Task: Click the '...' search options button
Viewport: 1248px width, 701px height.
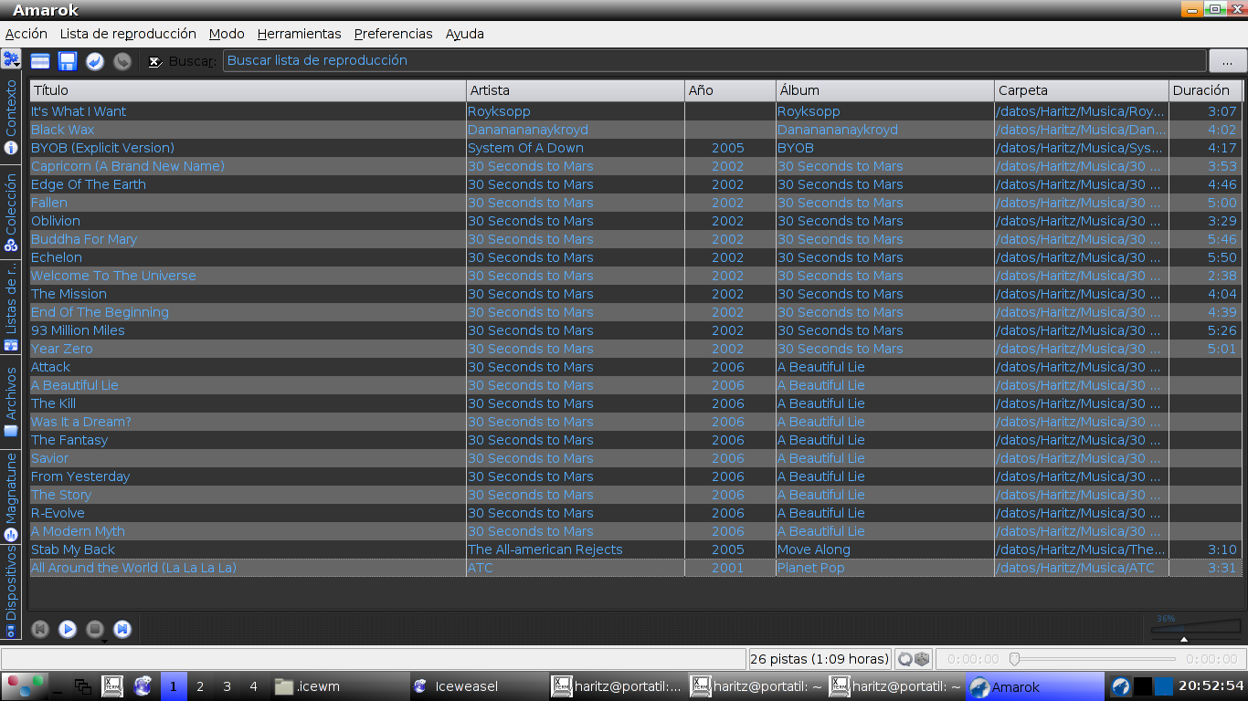Action: pyautogui.click(x=1227, y=60)
